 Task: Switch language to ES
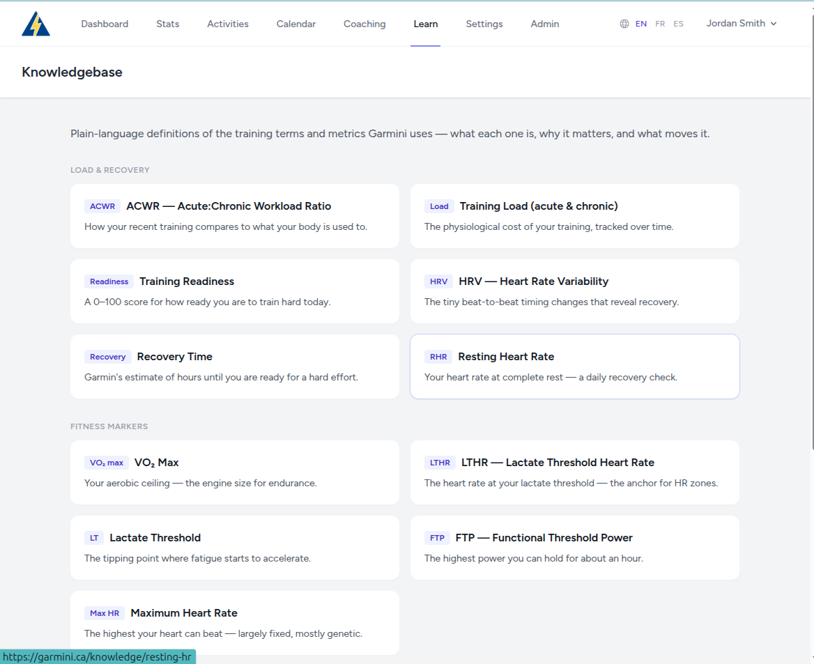pos(679,24)
